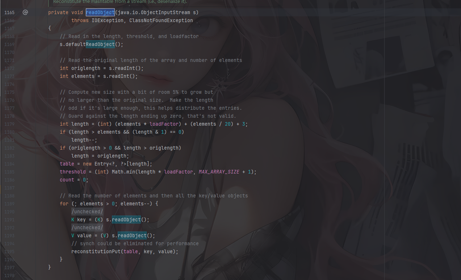Click line number 1197 at method closing brace

(x=9, y=267)
